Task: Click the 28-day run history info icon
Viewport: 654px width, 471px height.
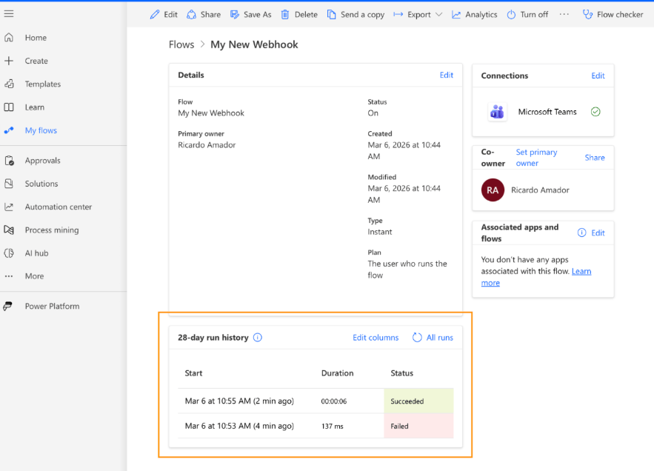Action: click(258, 338)
